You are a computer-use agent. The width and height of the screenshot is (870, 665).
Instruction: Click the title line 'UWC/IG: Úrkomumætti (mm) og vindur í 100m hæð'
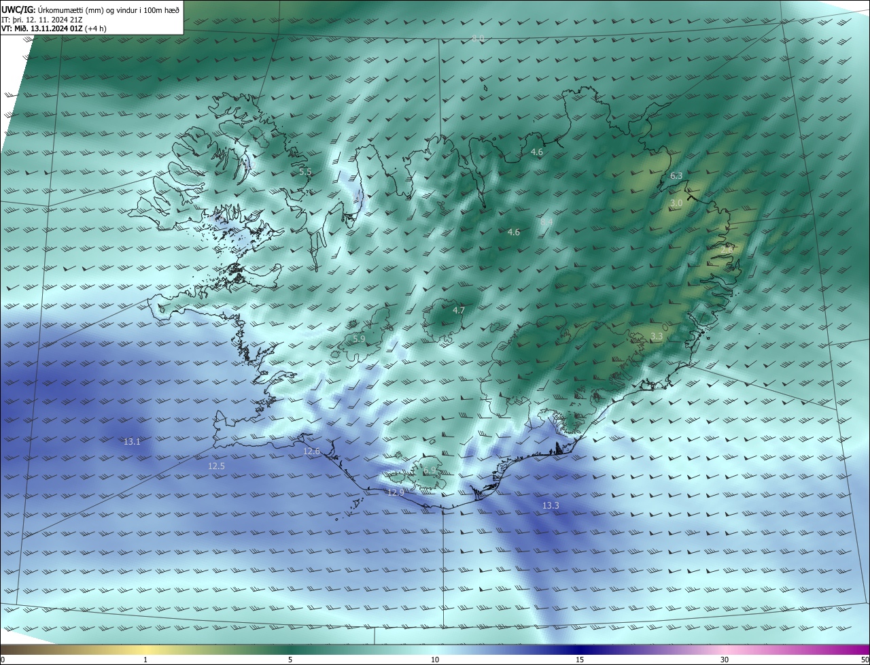coord(90,9)
